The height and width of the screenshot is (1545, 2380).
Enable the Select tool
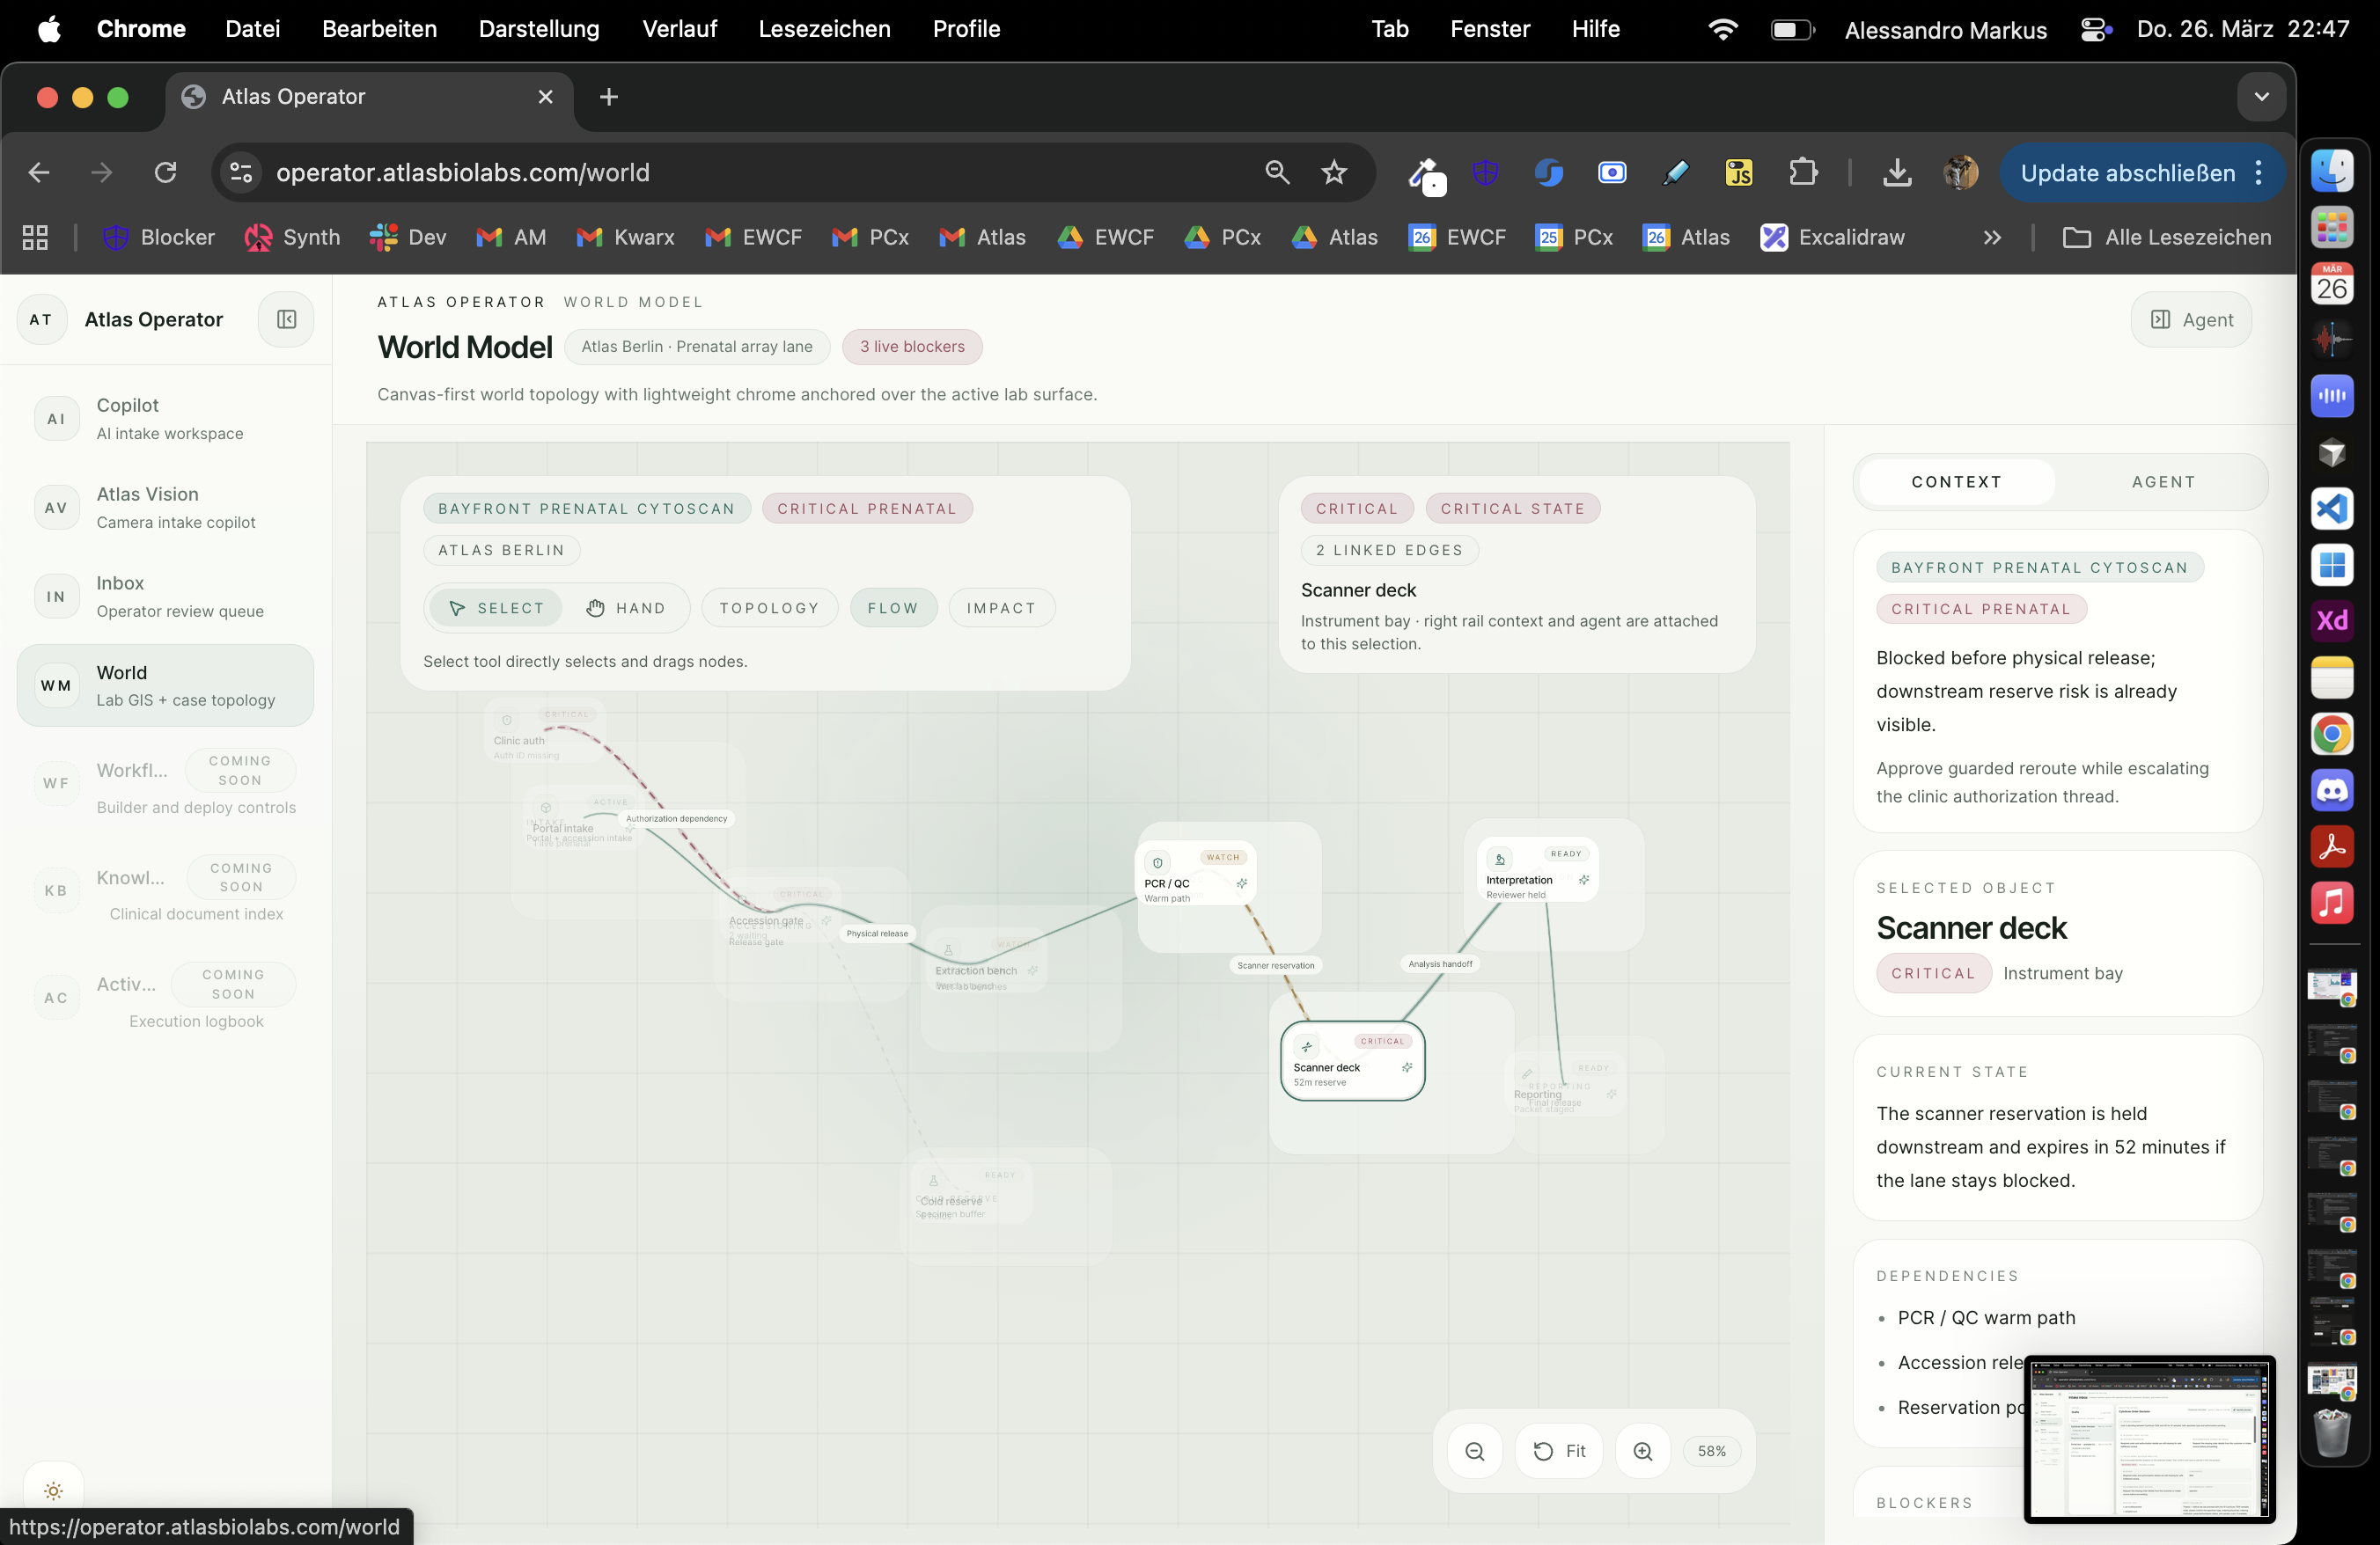[496, 608]
